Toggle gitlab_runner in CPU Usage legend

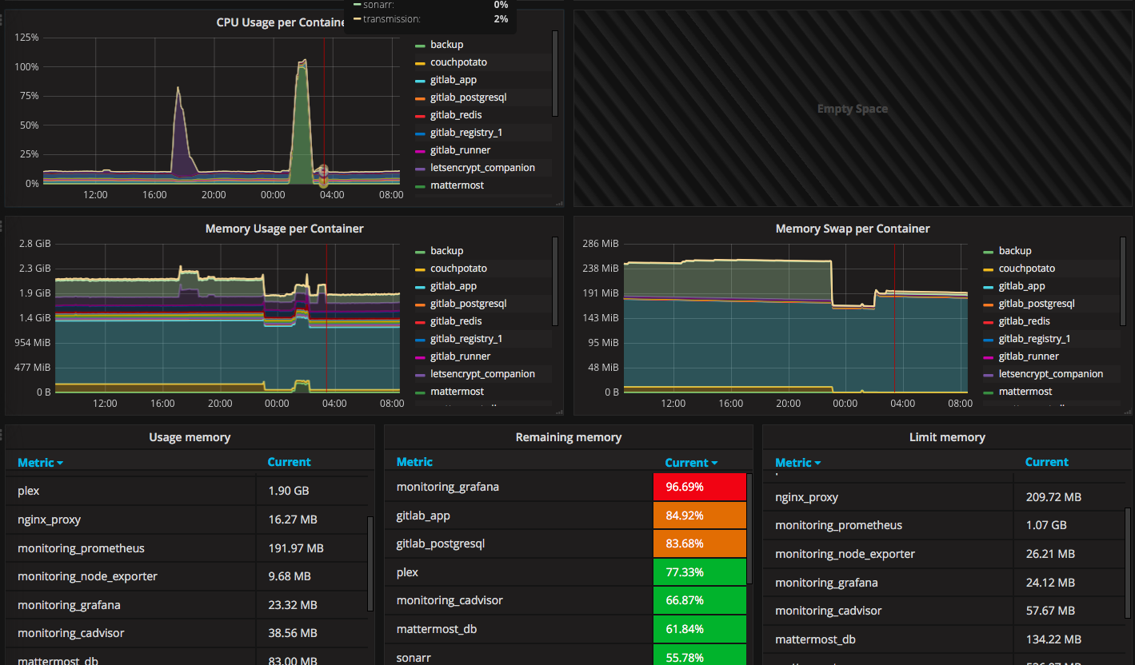460,149
